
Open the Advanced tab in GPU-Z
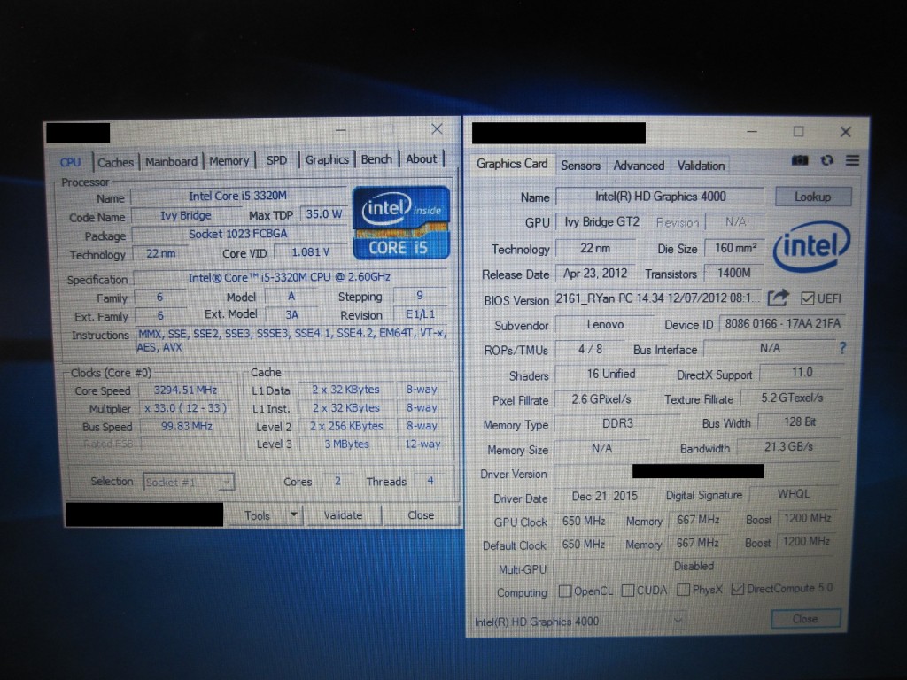[639, 166]
